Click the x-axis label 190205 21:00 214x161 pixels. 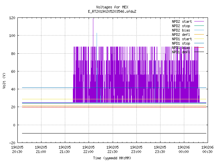click(41, 150)
